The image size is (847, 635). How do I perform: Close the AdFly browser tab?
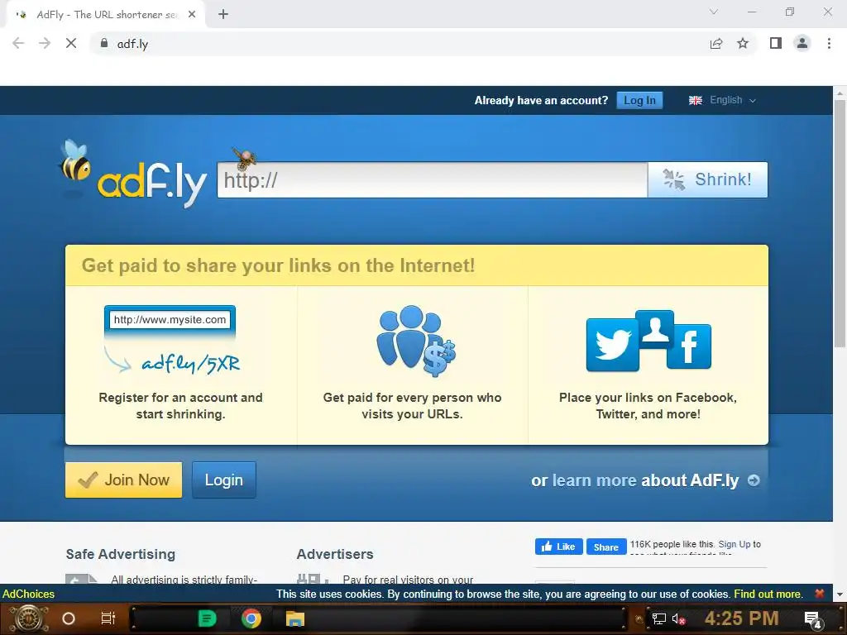(192, 15)
